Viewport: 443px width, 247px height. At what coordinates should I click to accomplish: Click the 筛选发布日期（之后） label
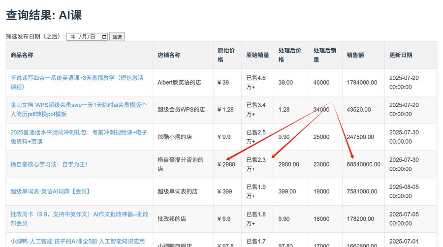[x=35, y=36]
